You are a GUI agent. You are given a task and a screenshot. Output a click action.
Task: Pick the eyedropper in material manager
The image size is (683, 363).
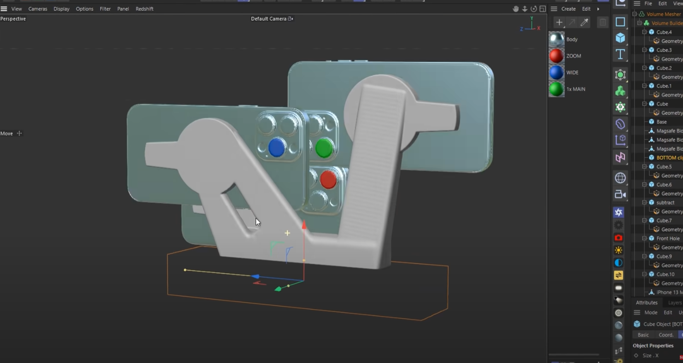584,22
